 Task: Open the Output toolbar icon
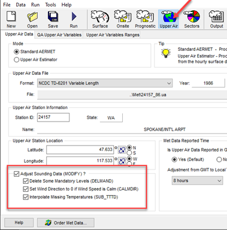(x=216, y=19)
